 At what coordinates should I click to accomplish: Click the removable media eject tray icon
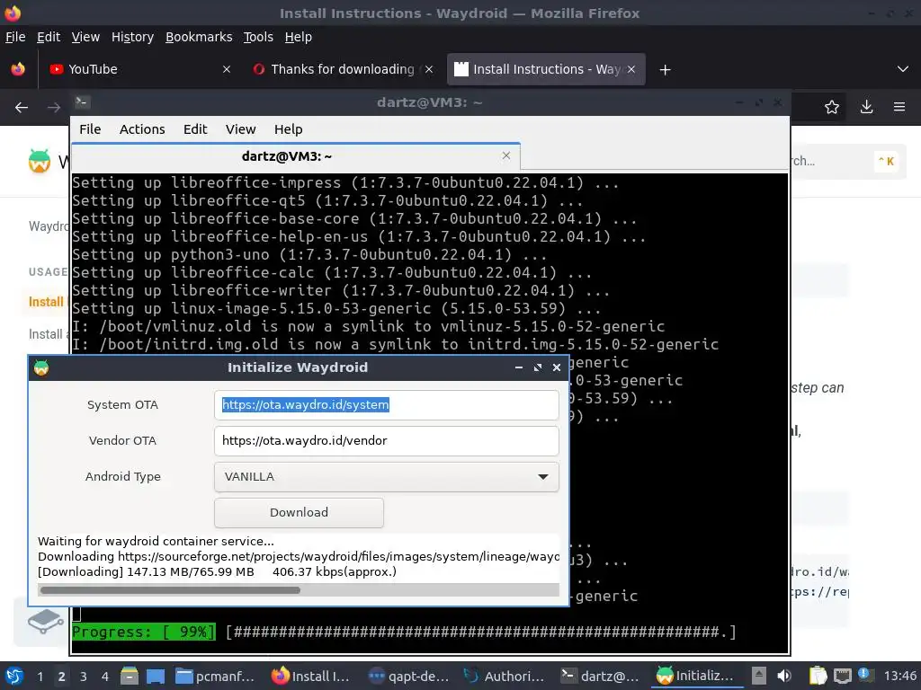tap(759, 676)
